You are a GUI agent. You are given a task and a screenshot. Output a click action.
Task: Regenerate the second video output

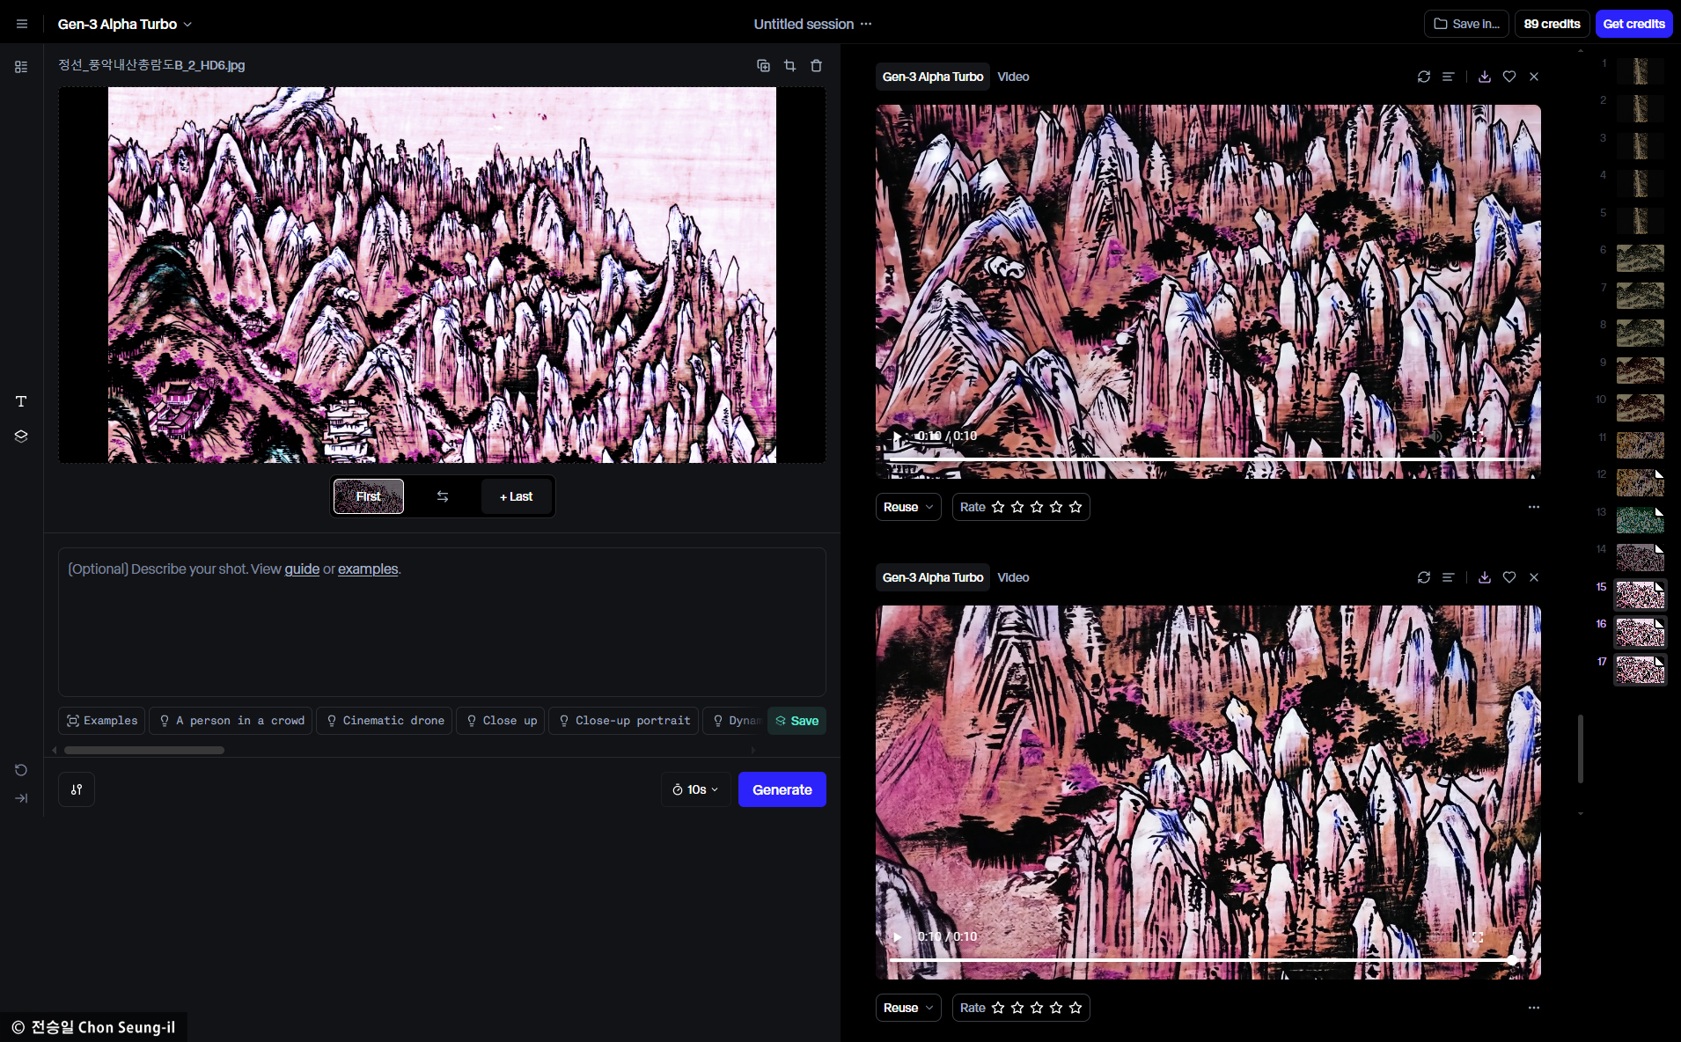[1424, 577]
